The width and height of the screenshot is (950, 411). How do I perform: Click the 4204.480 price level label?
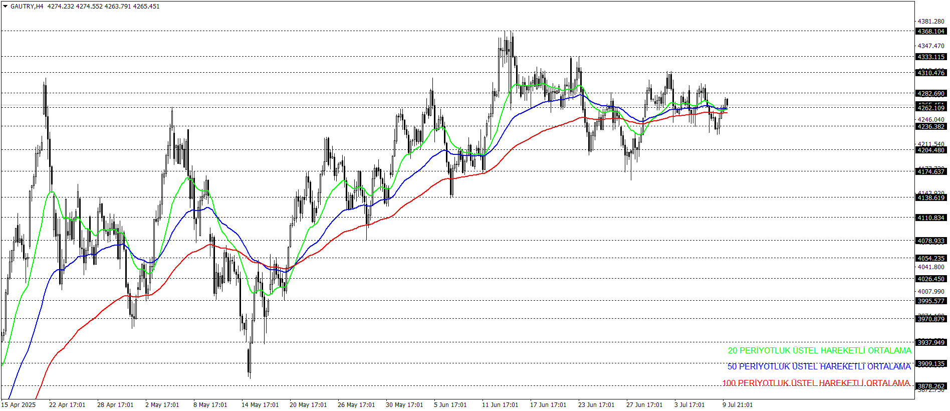point(931,150)
